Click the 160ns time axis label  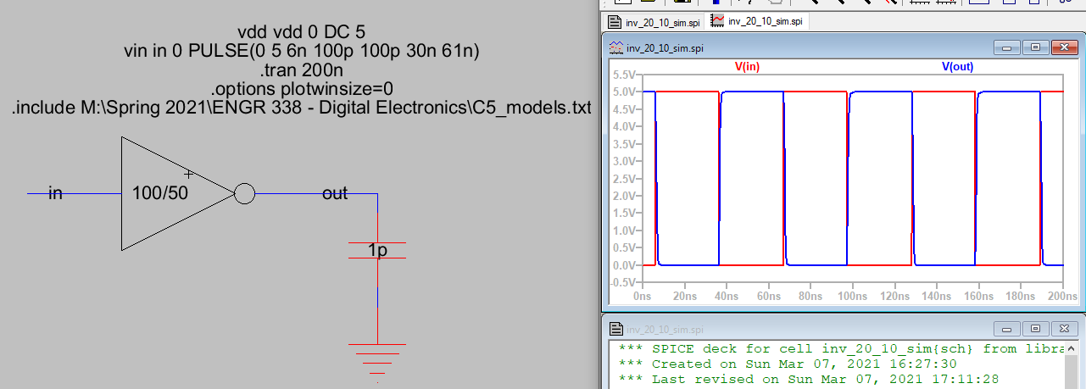tap(980, 297)
